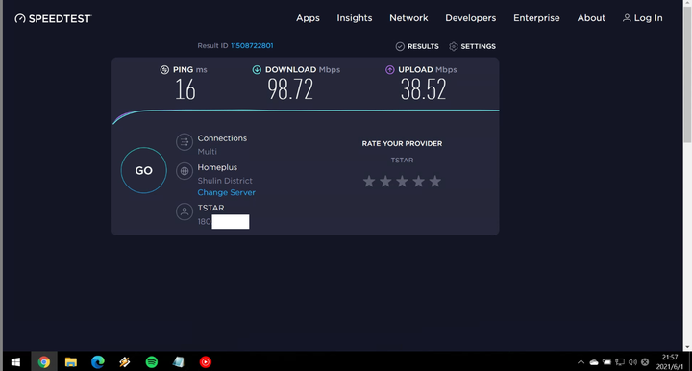The height and width of the screenshot is (371, 692).
Task: Open the Enterprise menu
Action: click(x=536, y=18)
